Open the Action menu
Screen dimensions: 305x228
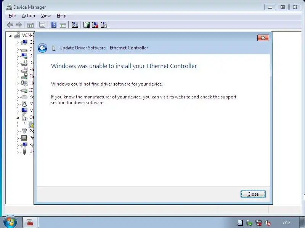point(28,16)
